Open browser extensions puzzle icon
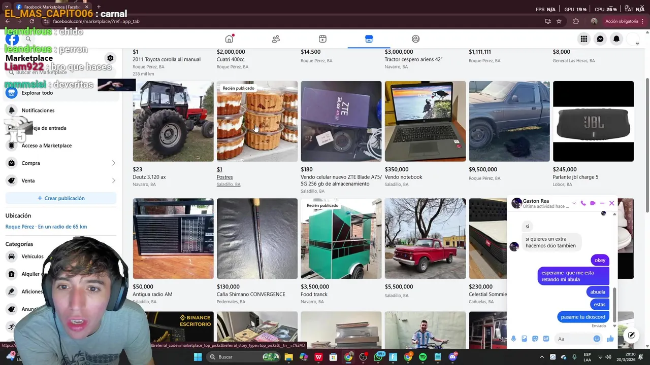The height and width of the screenshot is (365, 650). (x=576, y=21)
